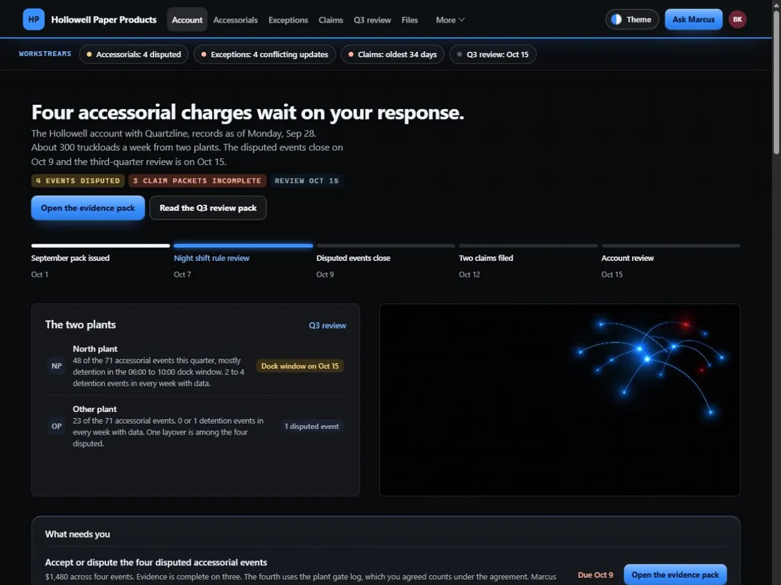The height and width of the screenshot is (585, 781).
Task: Click the September pack issued progress bar
Action: tap(100, 246)
